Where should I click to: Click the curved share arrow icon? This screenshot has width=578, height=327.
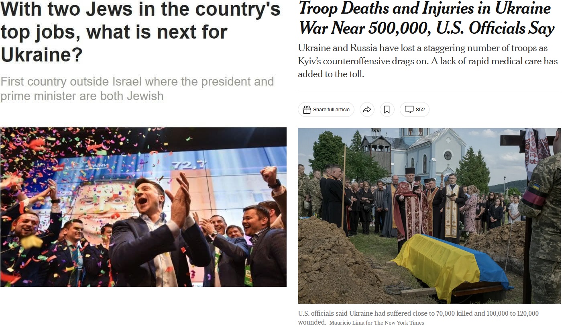pyautogui.click(x=367, y=110)
